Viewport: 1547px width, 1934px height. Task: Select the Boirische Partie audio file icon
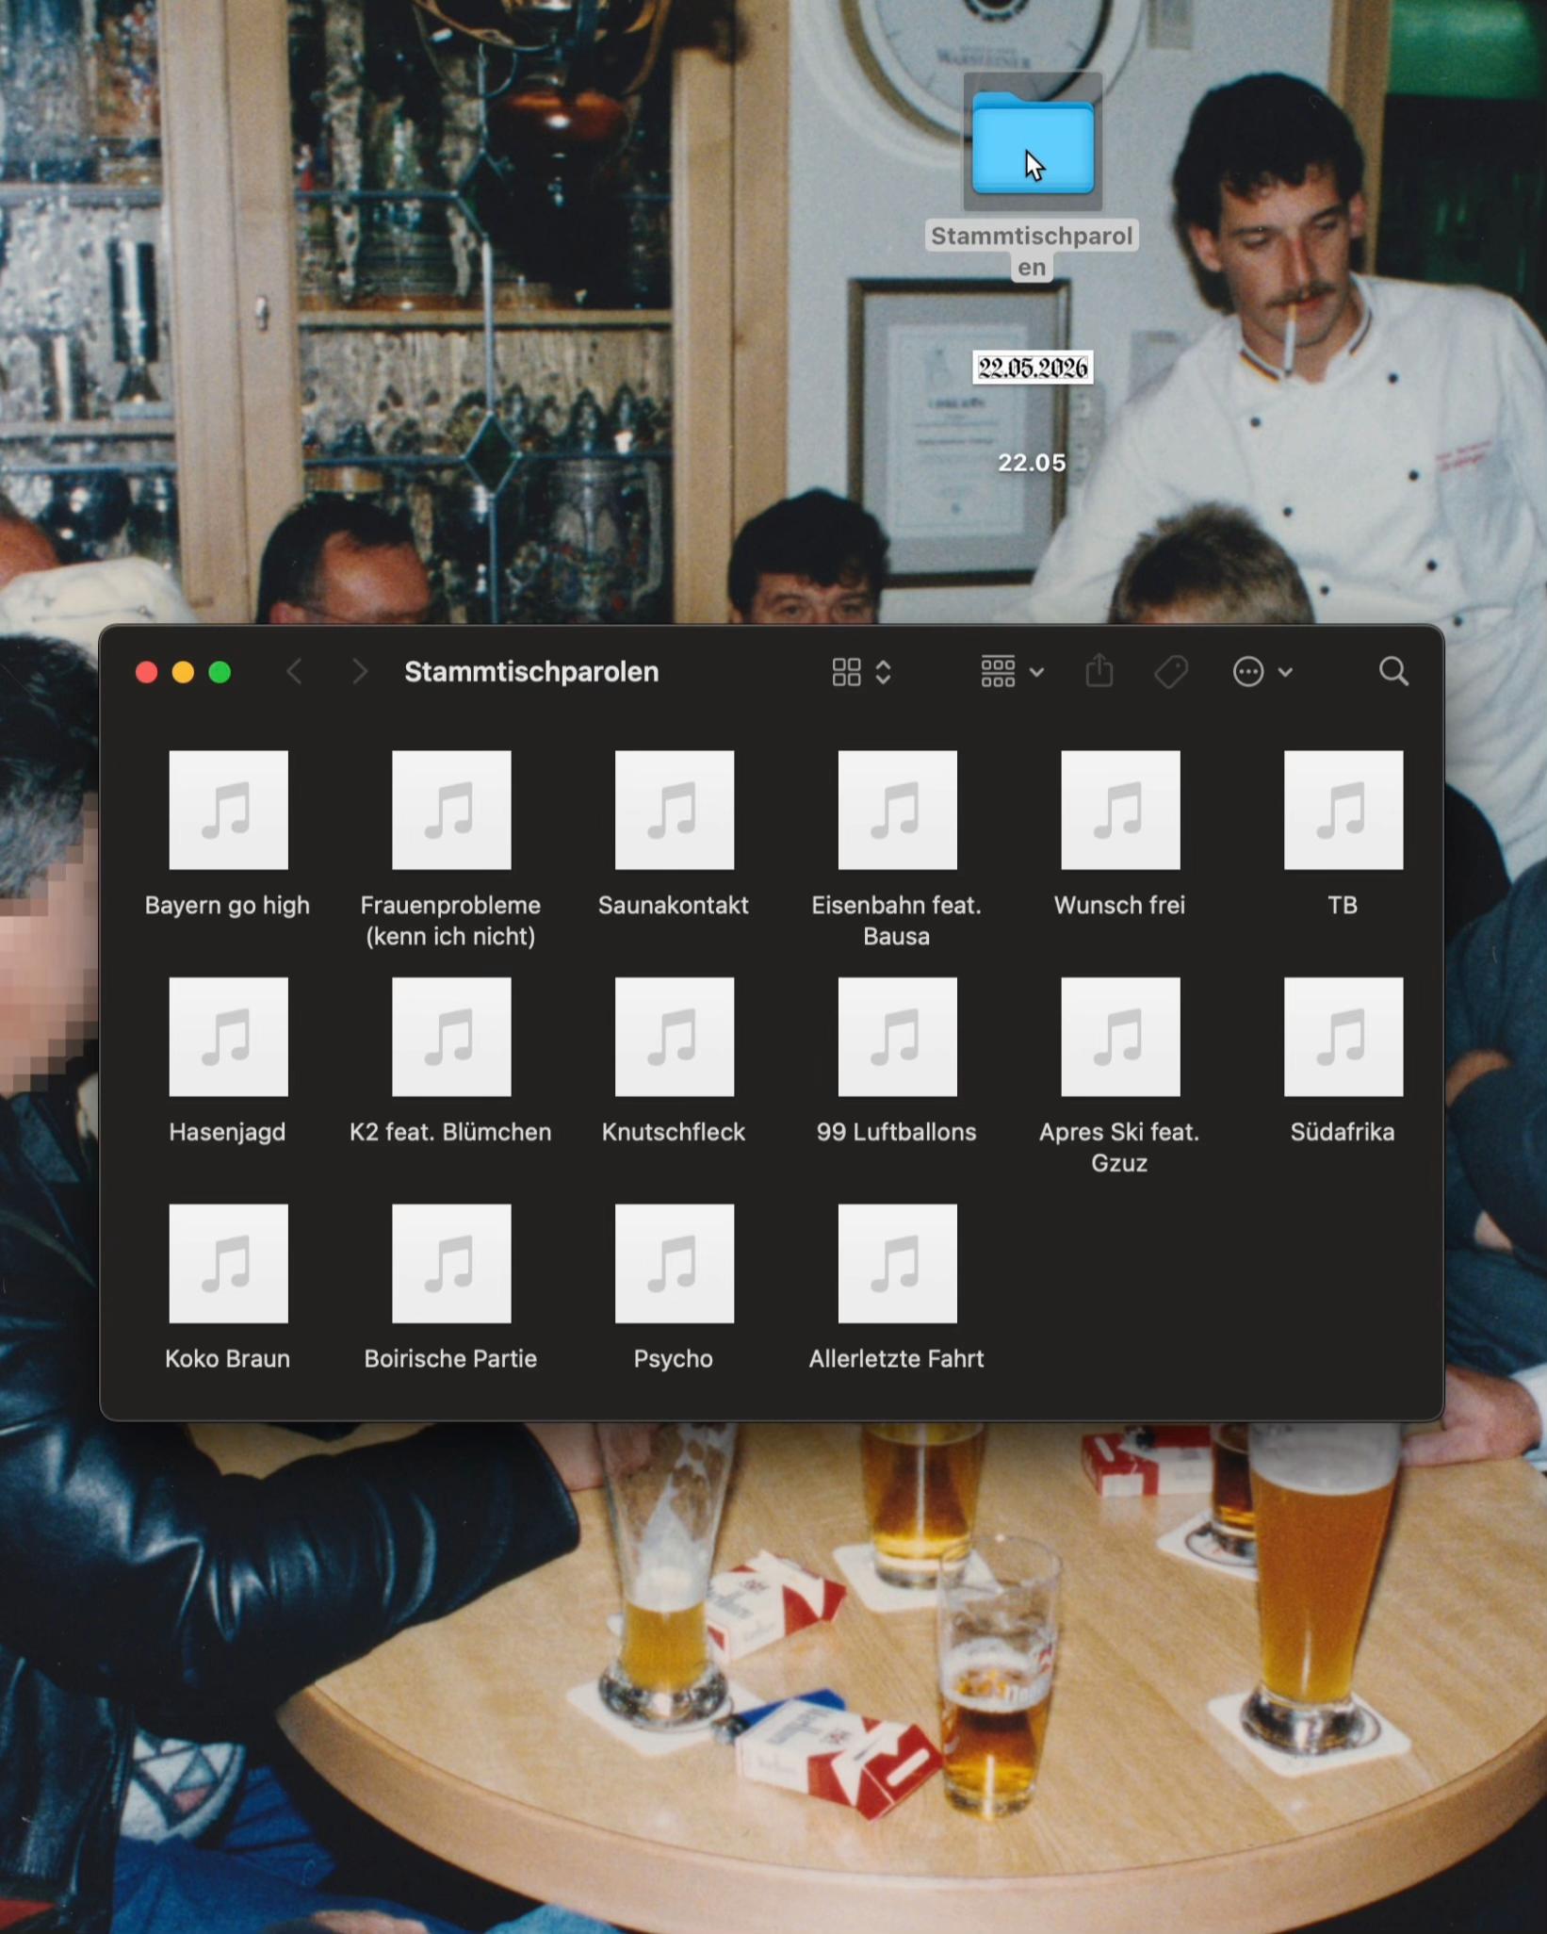[451, 1264]
